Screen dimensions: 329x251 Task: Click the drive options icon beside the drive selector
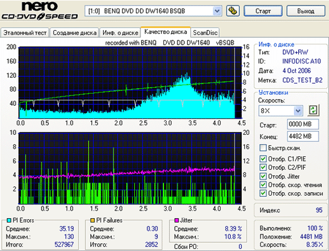(x=232, y=10)
